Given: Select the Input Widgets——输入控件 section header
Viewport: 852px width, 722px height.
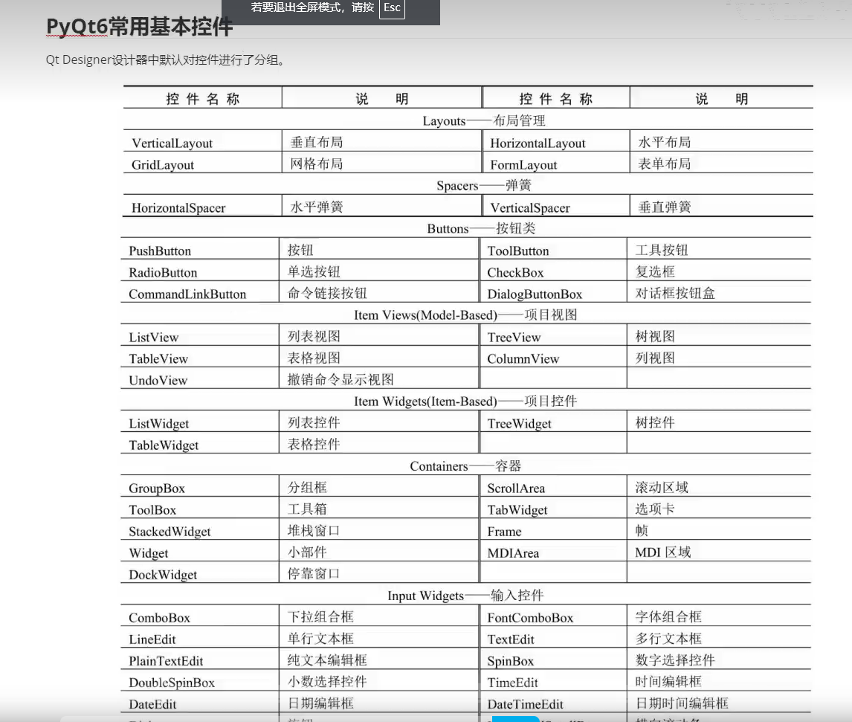Looking at the screenshot, I should point(465,596).
